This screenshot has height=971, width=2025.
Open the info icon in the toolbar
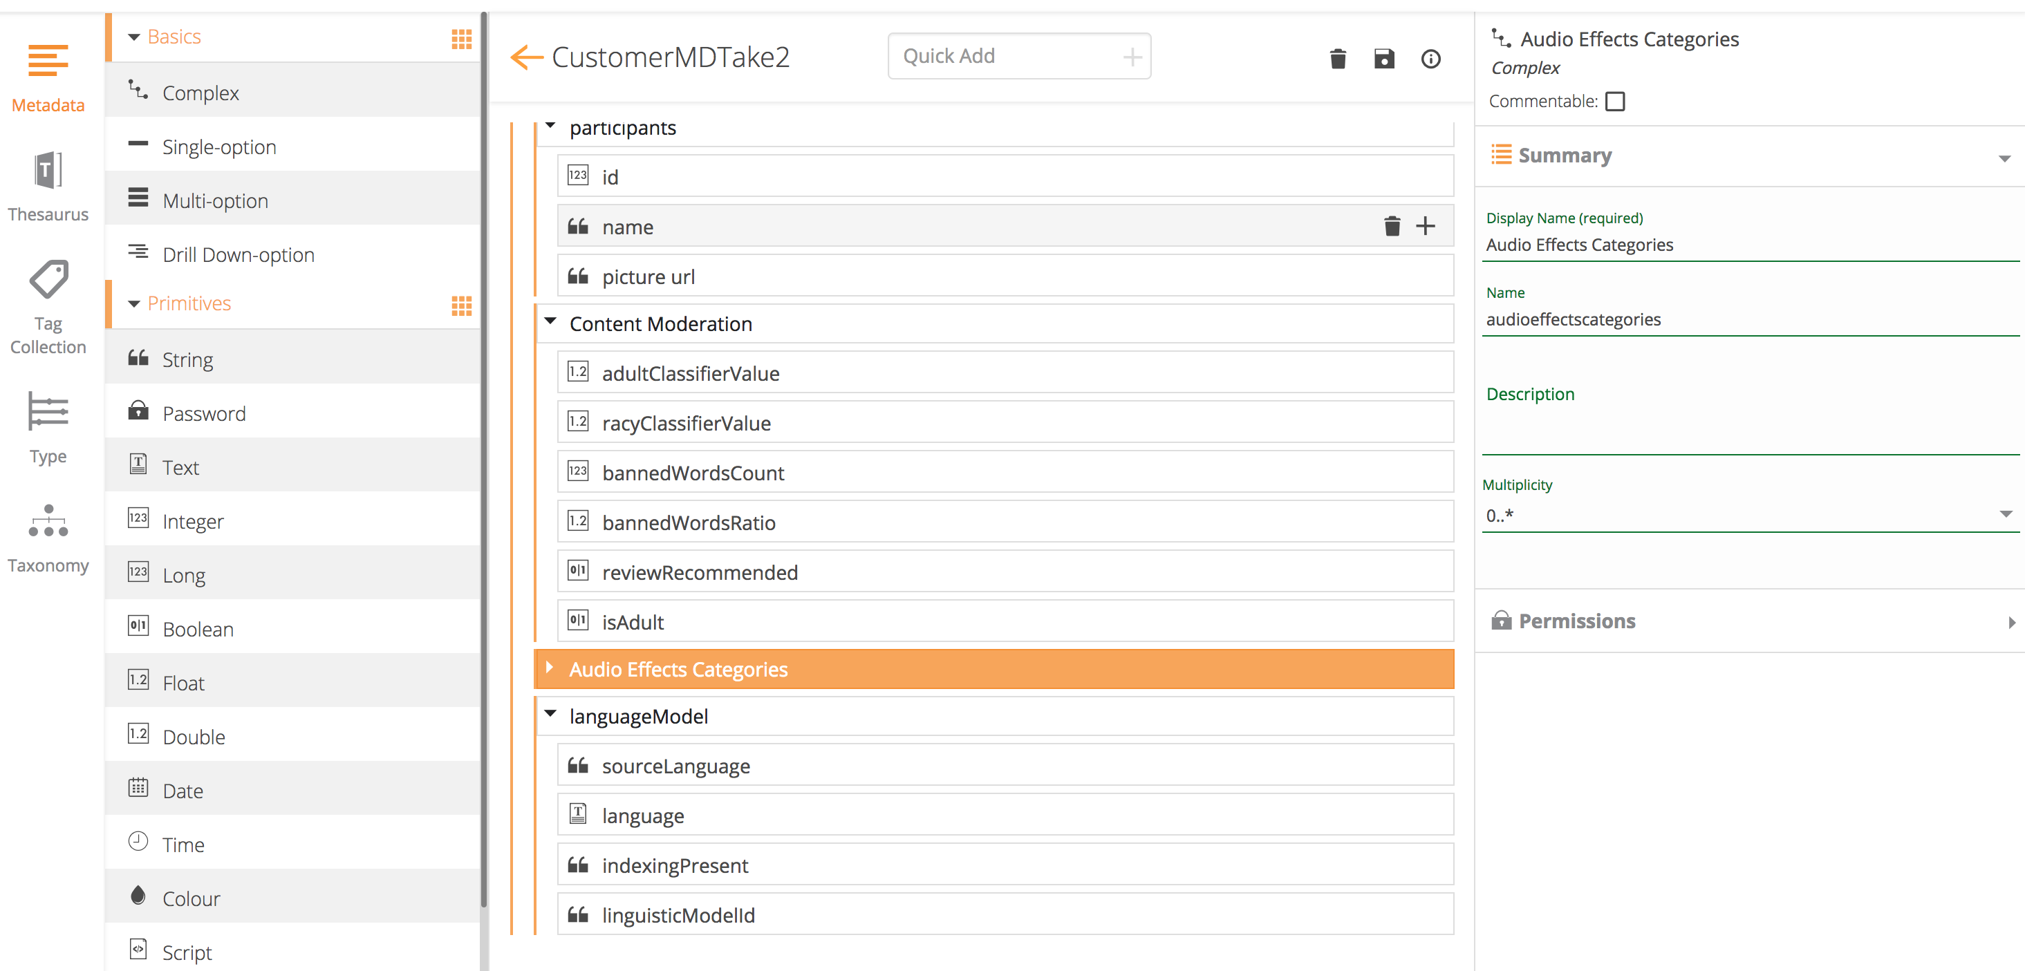click(x=1430, y=58)
